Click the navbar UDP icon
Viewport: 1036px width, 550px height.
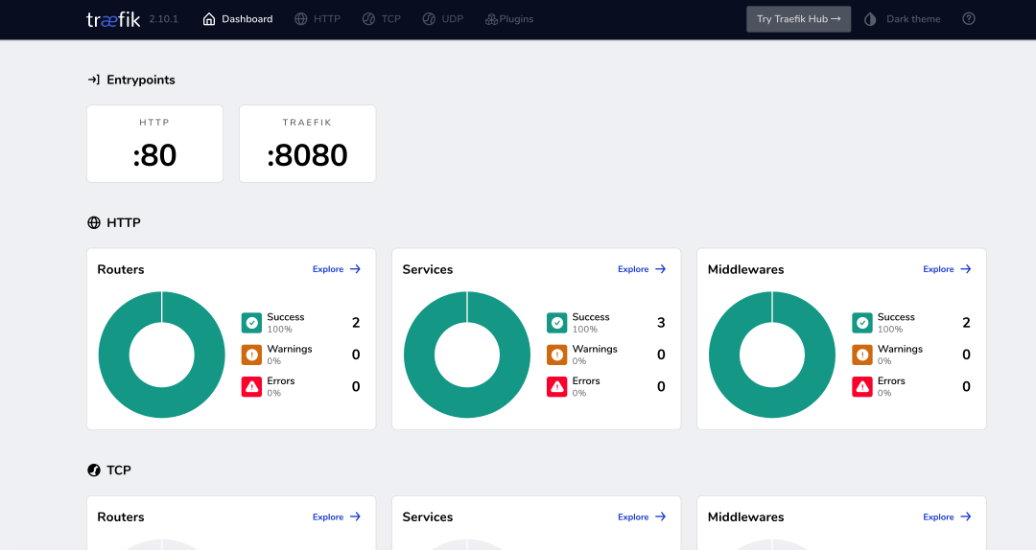(429, 19)
